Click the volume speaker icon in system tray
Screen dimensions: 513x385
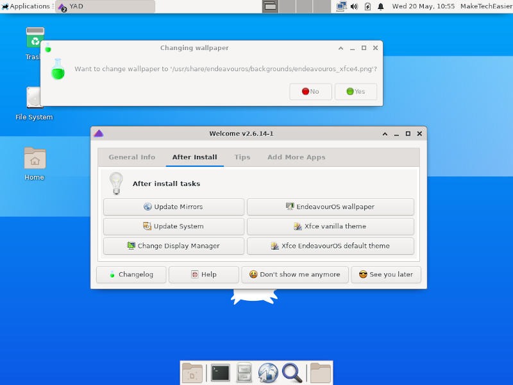tap(353, 6)
